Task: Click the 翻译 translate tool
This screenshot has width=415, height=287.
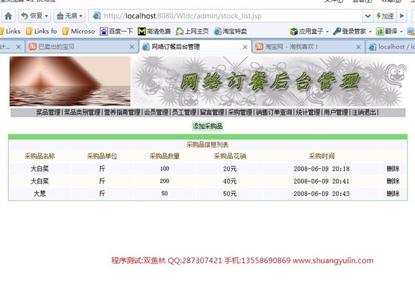Action: [387, 32]
